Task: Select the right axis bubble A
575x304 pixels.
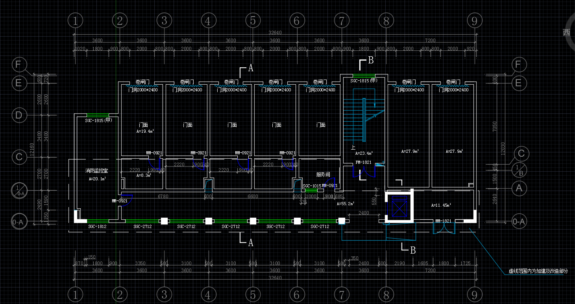Action: [x=520, y=188]
